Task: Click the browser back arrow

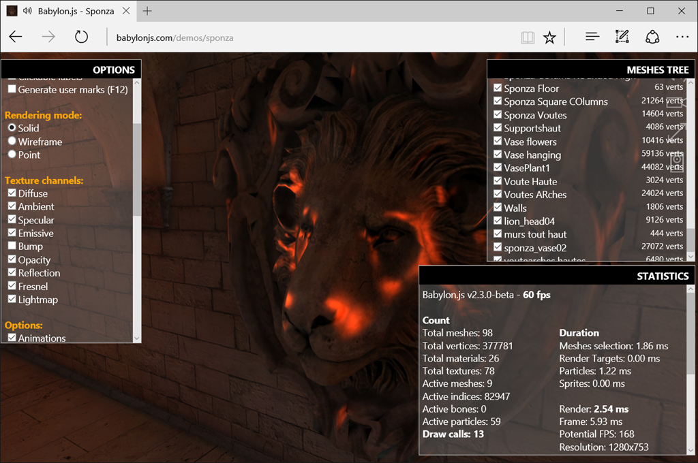Action: point(16,37)
